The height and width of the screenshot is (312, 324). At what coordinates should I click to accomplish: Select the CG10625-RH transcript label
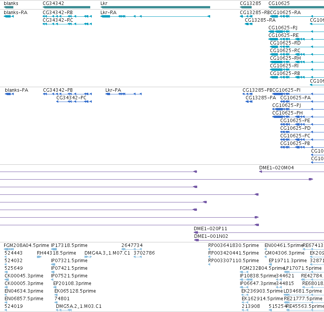pos(286,59)
